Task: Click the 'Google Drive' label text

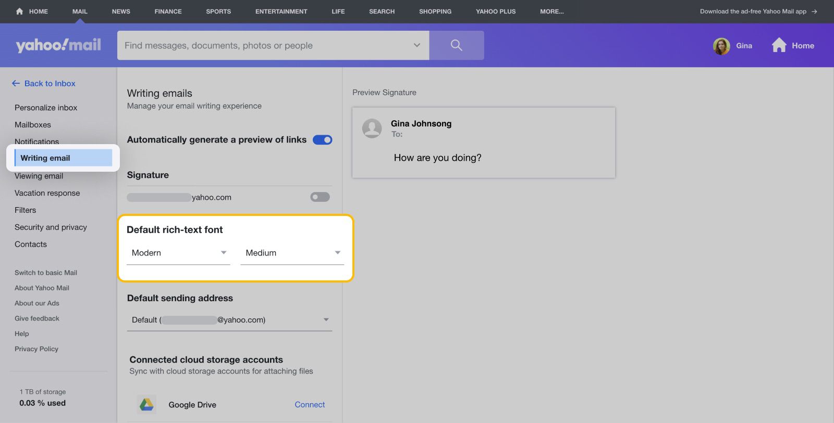Action: (192, 405)
